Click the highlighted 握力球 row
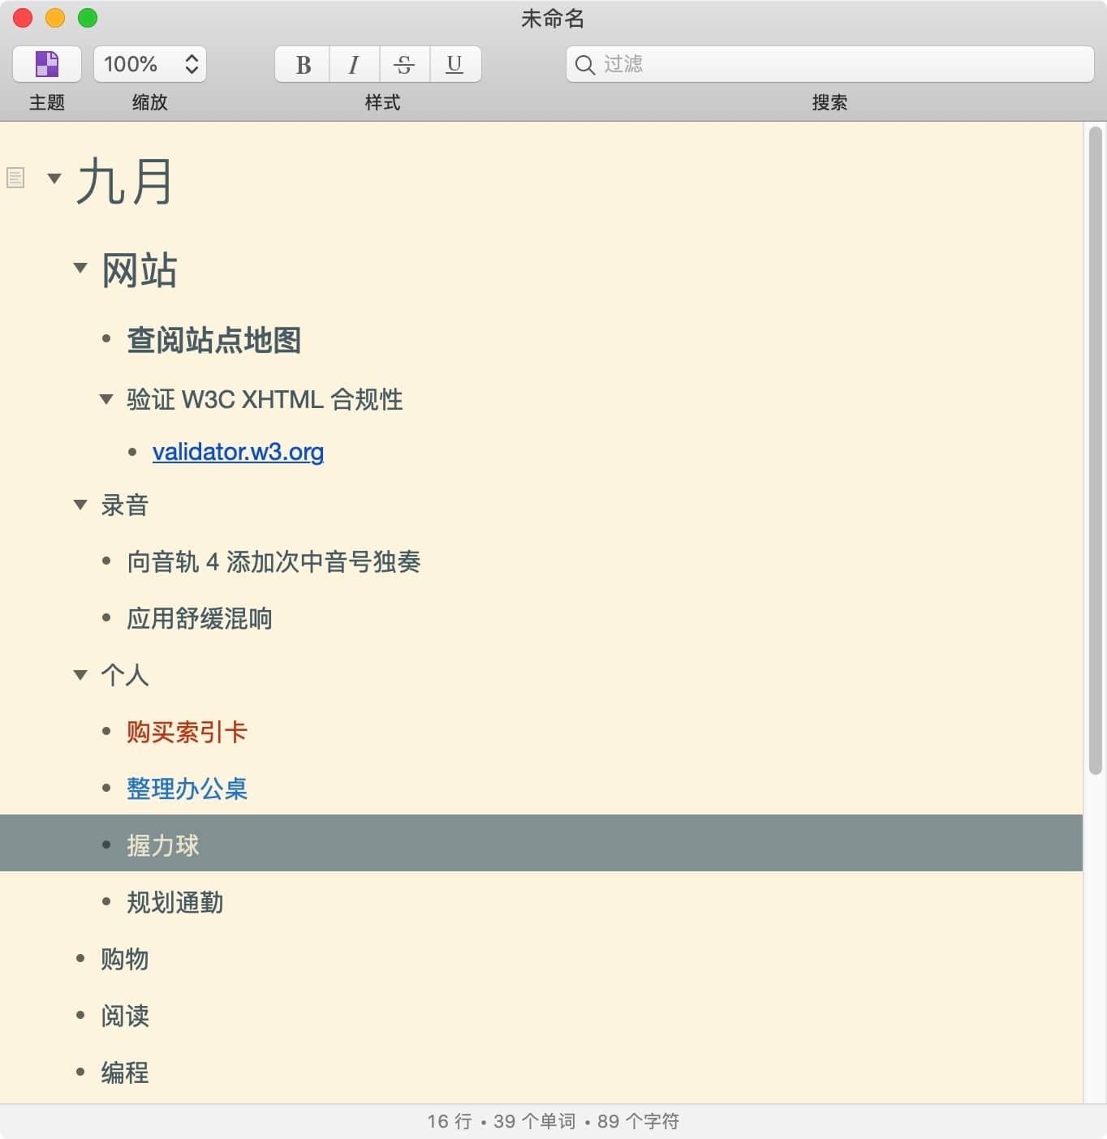1107x1139 pixels. [541, 843]
